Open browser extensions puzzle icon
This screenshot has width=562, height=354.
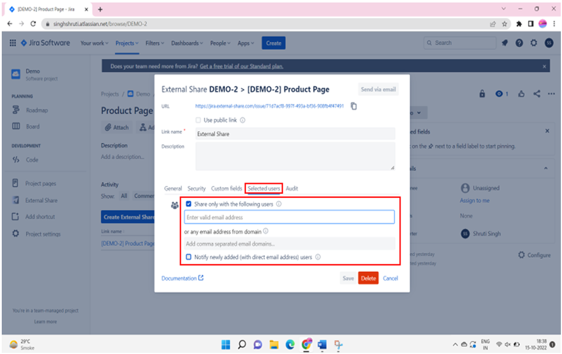point(519,24)
